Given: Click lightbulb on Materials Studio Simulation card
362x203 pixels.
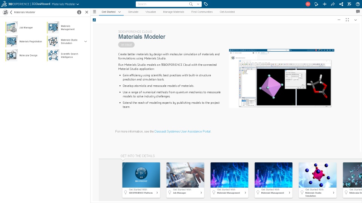Looking at the screenshot, I should pos(302,192).
